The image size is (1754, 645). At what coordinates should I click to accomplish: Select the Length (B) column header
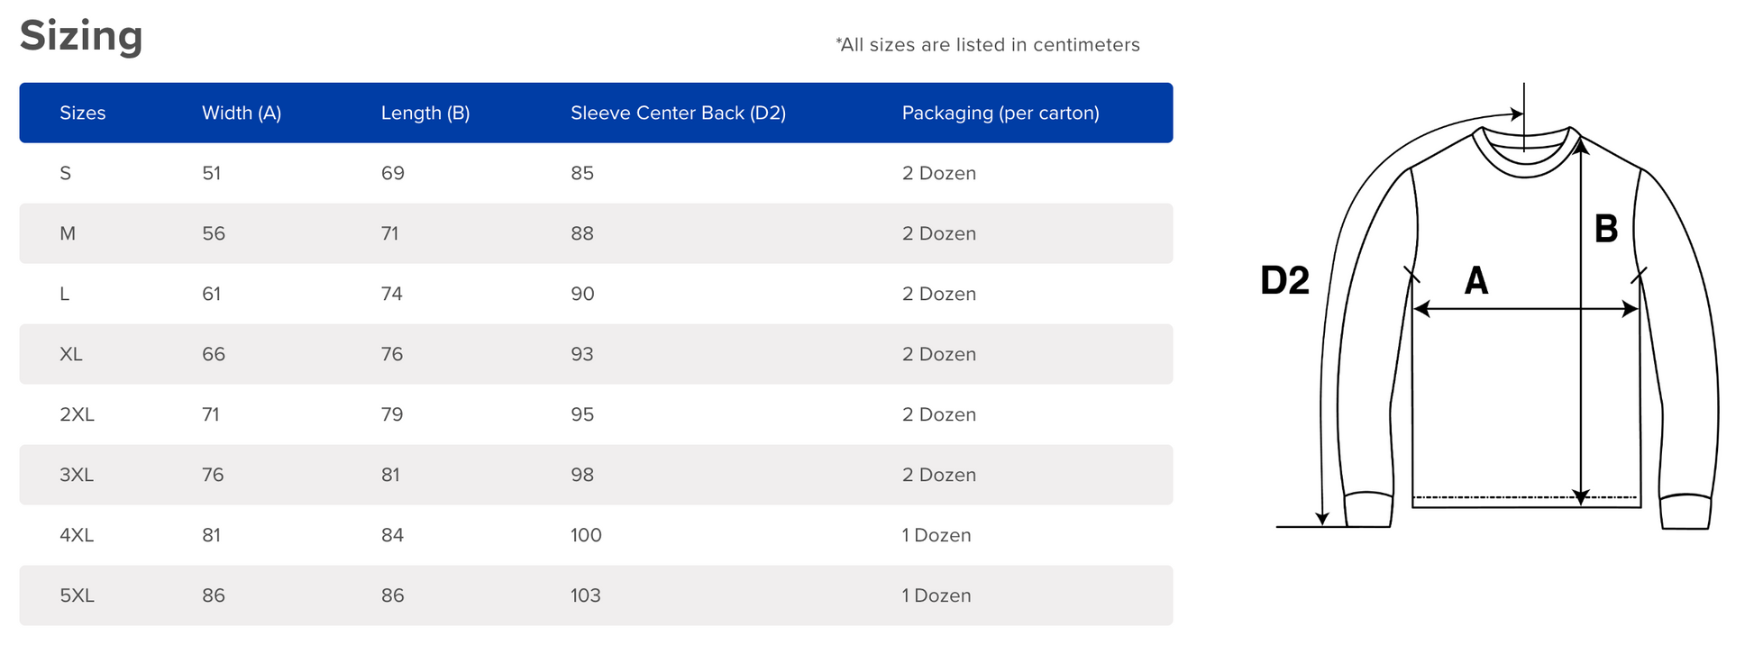[425, 114]
